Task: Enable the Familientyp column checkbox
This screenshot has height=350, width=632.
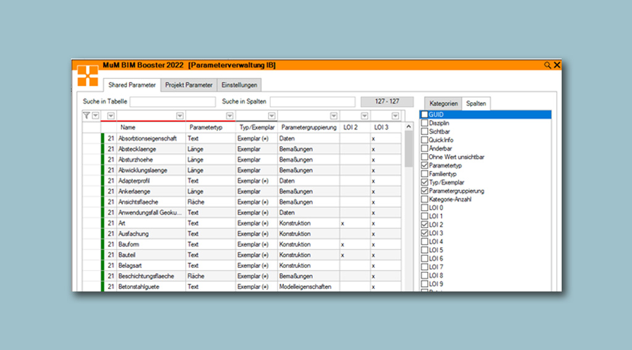Action: pos(425,174)
